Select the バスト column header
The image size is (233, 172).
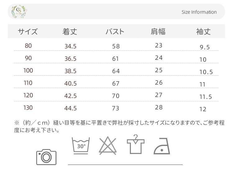click(115, 32)
